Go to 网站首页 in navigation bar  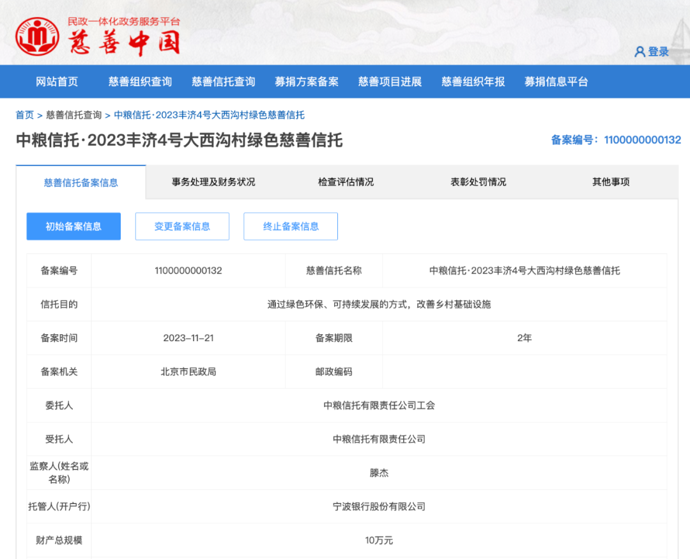(x=57, y=82)
